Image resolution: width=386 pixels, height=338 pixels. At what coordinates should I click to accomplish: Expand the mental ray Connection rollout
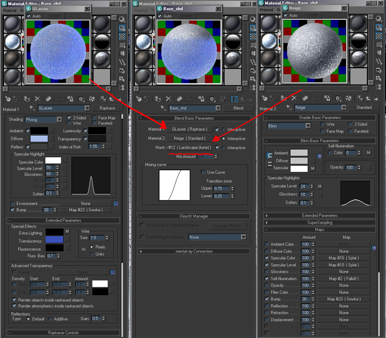(193, 251)
